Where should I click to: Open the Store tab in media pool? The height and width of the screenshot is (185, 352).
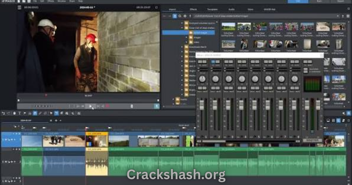tap(250, 9)
